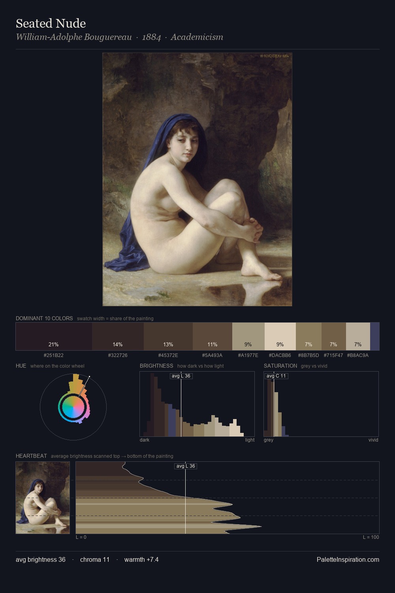
Task: Click 'chroma 11' in the footer
Action: coord(95,559)
